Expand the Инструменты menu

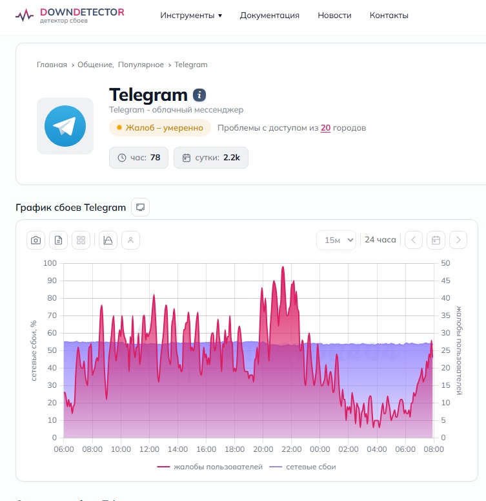pos(191,16)
